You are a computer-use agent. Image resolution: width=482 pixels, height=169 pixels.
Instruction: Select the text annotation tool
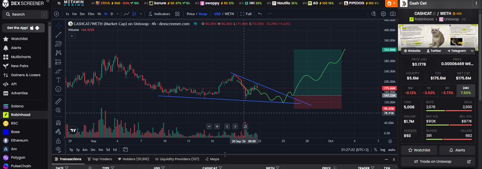click(59, 79)
